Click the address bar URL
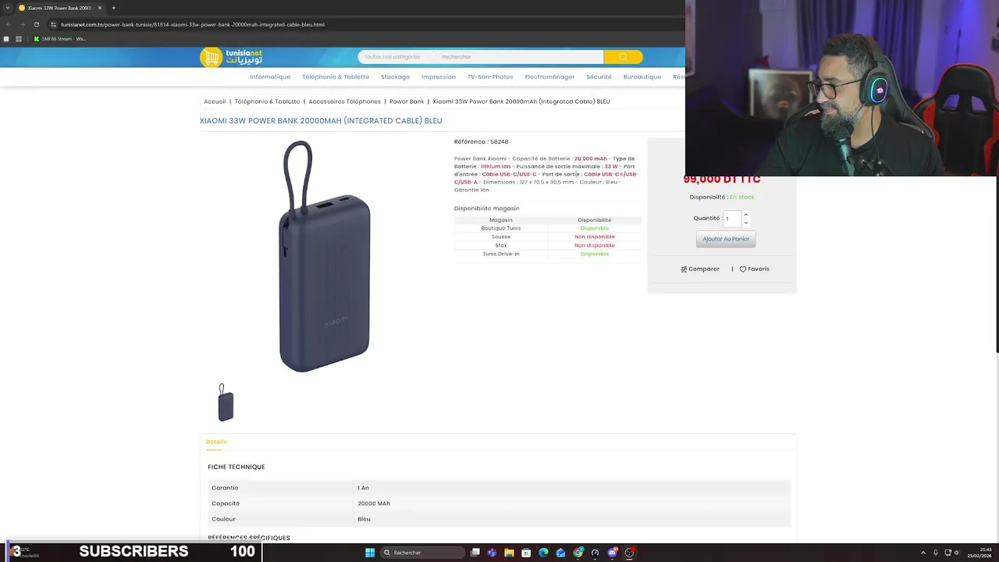This screenshot has height=562, width=999. (193, 24)
